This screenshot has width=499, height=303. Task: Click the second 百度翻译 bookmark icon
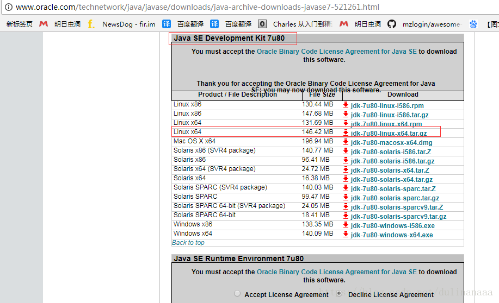214,24
